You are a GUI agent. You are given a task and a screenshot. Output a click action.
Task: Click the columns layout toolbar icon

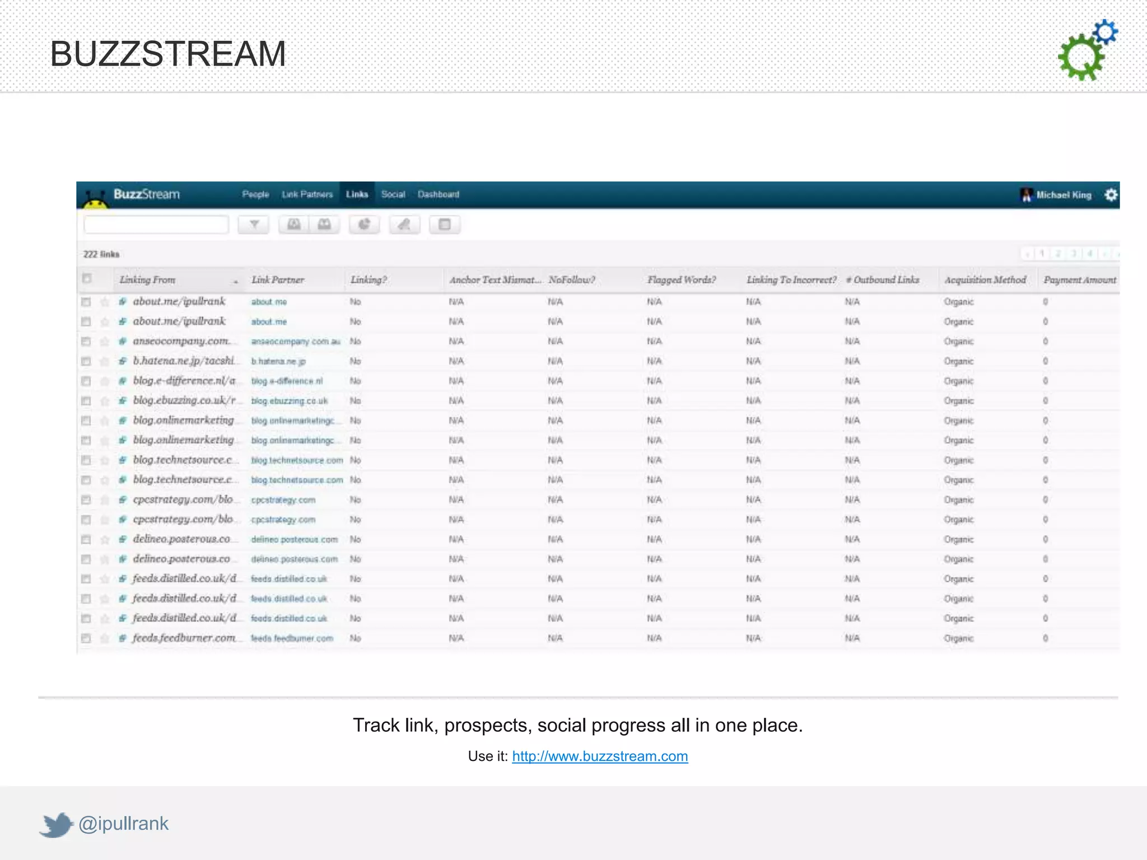point(445,225)
